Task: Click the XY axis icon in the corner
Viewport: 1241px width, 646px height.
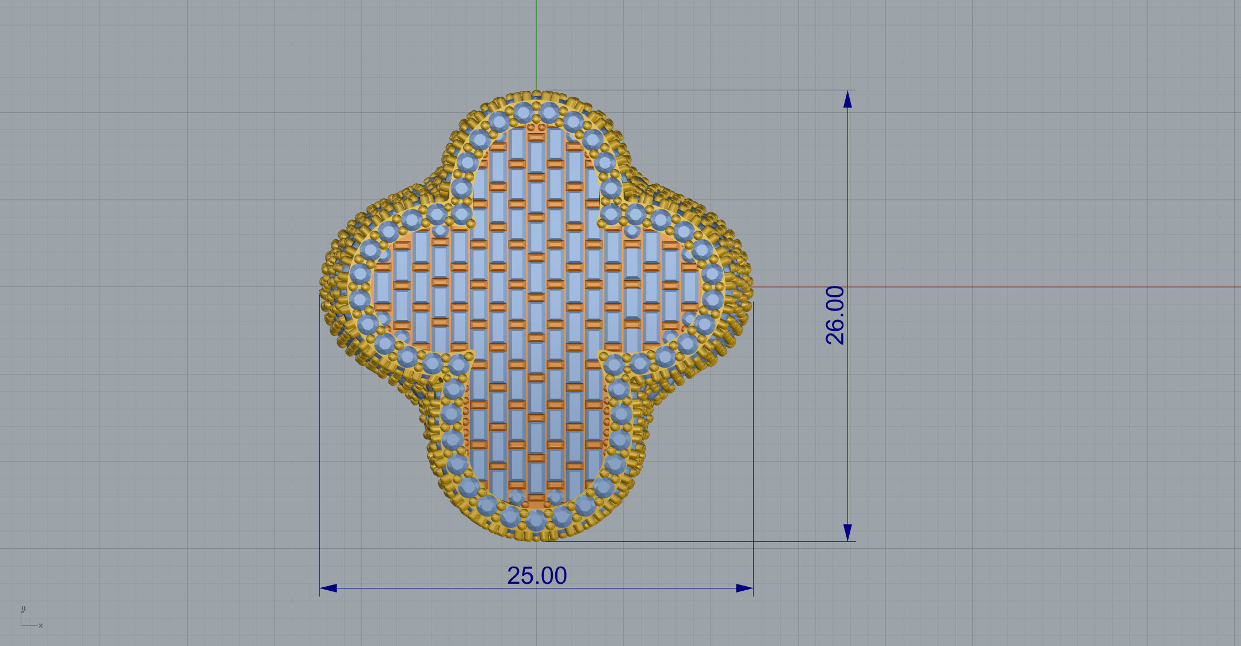Action: tap(31, 617)
